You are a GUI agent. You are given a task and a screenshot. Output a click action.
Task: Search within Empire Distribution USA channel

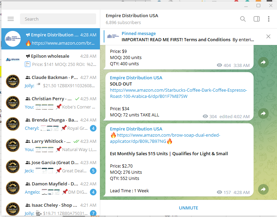[243, 19]
